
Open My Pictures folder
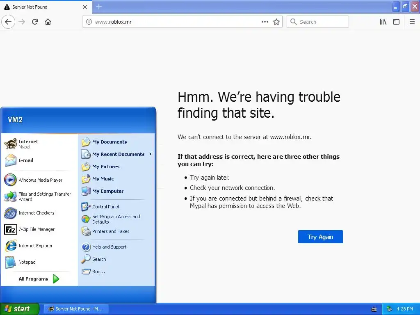(117, 167)
